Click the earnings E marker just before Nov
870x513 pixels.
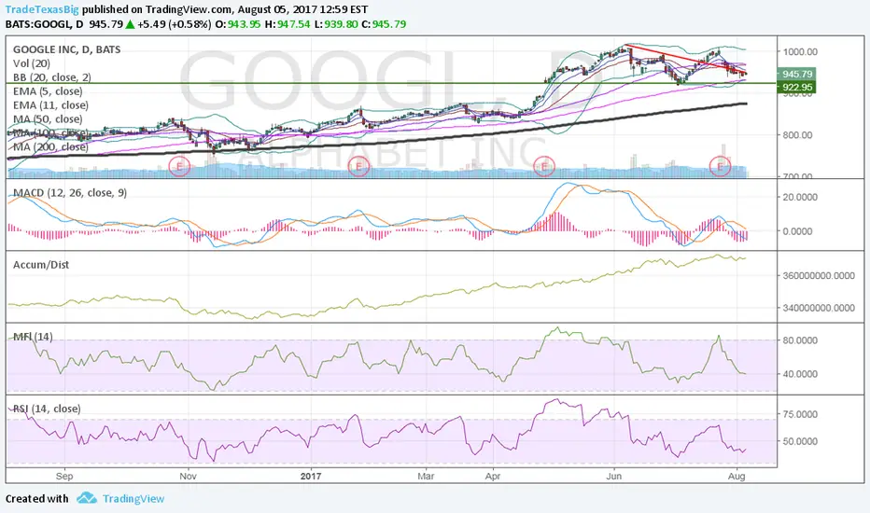(179, 166)
